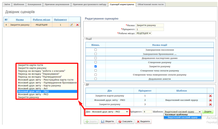Click the Видалити delete button

tap(144, 121)
